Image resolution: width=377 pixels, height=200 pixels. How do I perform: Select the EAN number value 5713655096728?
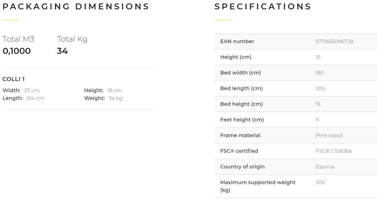(x=334, y=41)
